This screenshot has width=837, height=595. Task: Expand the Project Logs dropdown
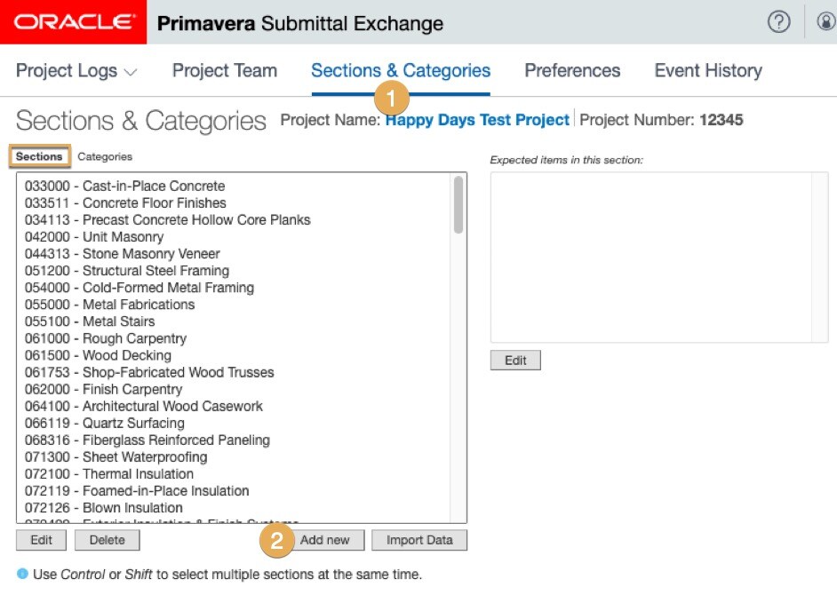click(x=76, y=71)
